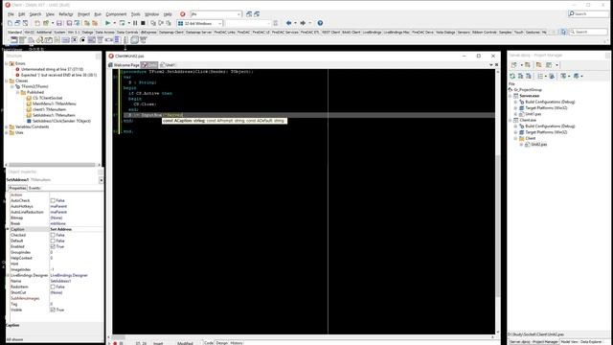Switch to the Design view tab
This screenshot has height=345, width=613.
click(221, 343)
